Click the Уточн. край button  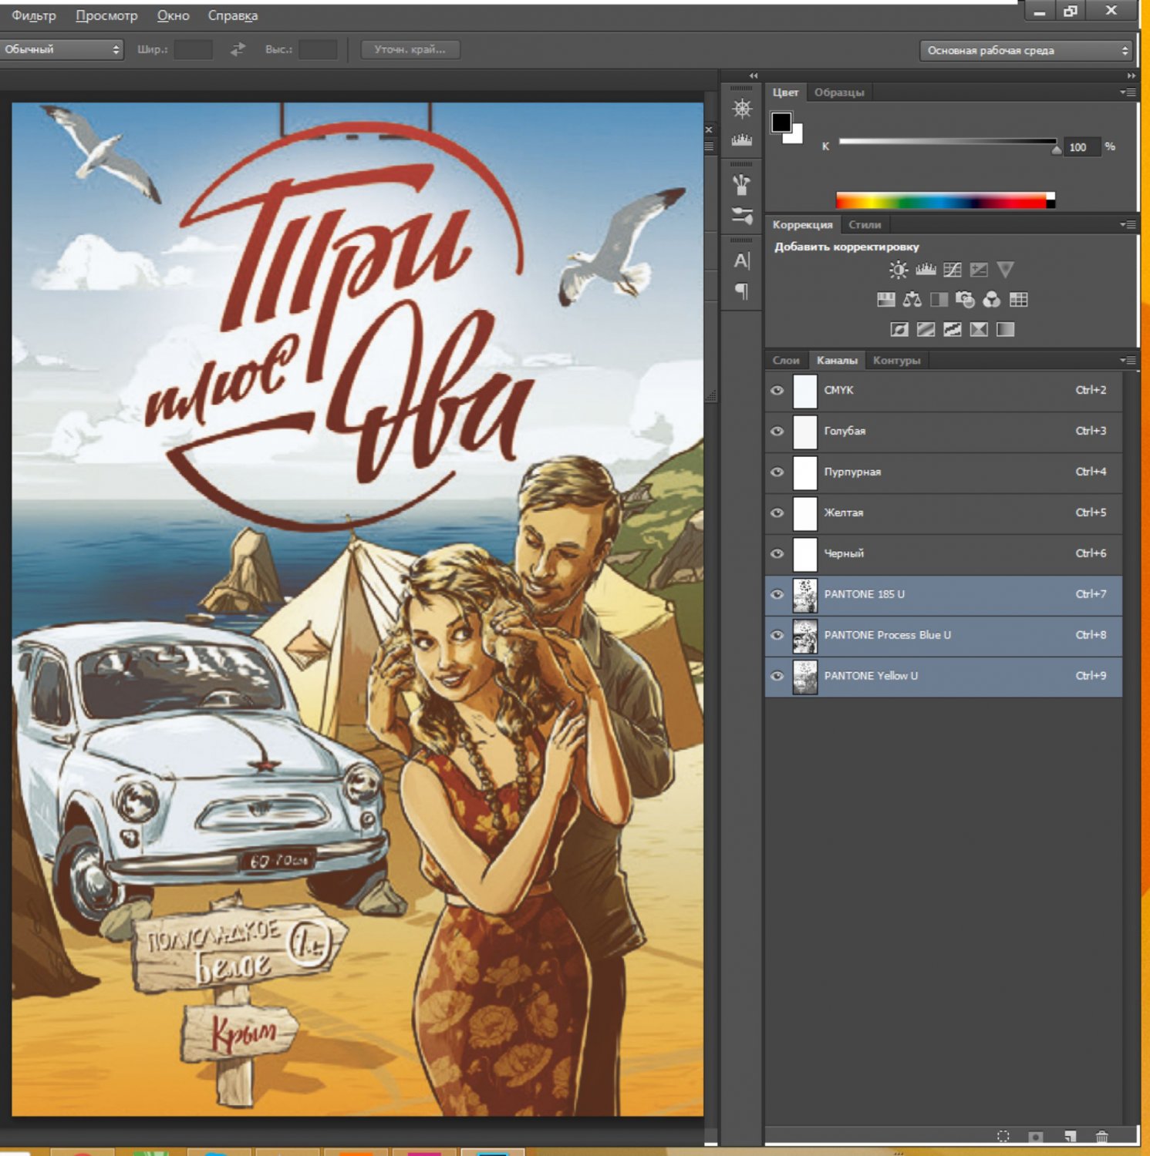(410, 49)
